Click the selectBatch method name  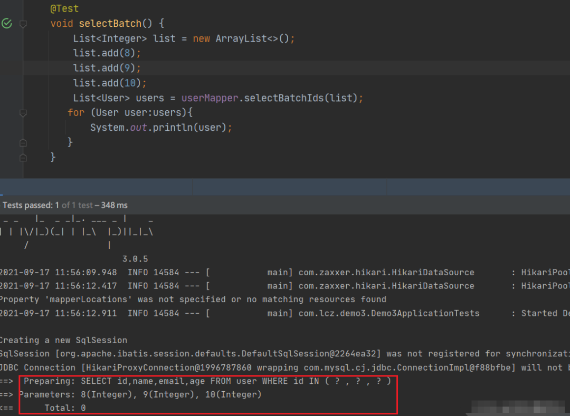tap(110, 24)
